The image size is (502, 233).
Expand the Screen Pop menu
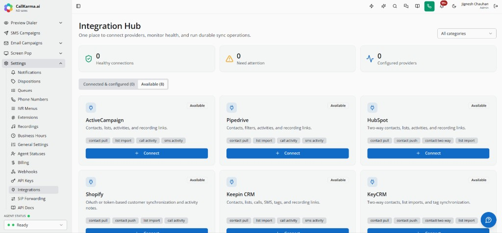click(33, 53)
